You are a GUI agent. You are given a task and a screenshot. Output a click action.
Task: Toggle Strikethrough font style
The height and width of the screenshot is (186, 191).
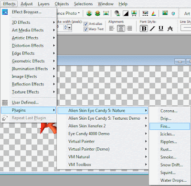click(170, 29)
